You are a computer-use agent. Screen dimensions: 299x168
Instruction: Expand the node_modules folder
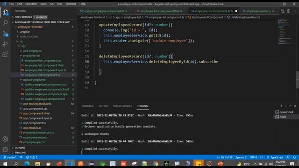tap(29, 36)
